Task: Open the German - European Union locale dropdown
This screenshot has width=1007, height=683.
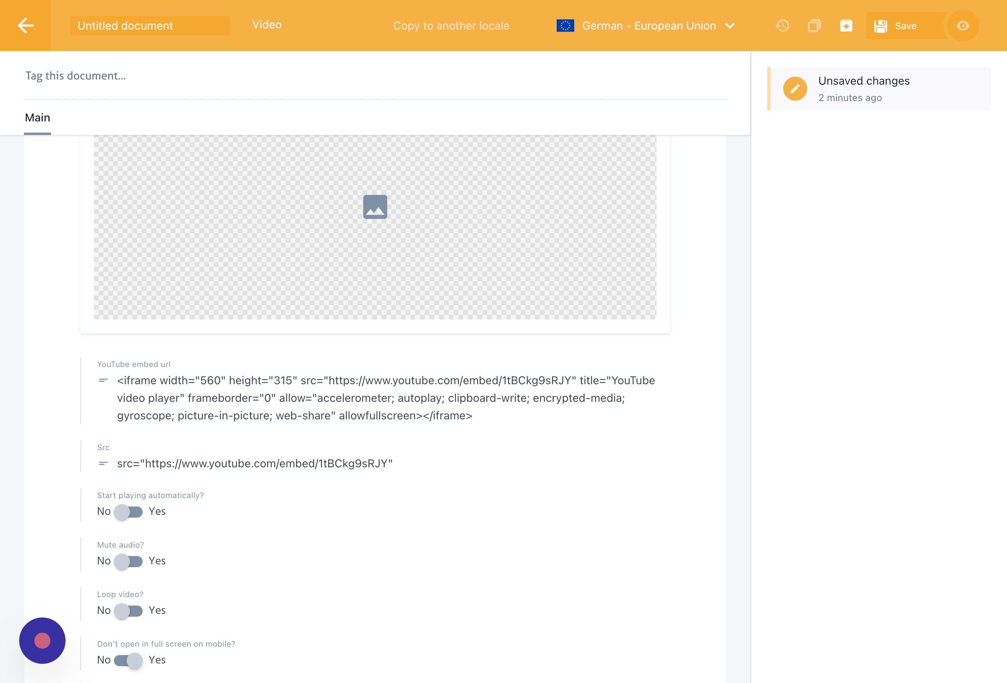Action: point(648,26)
